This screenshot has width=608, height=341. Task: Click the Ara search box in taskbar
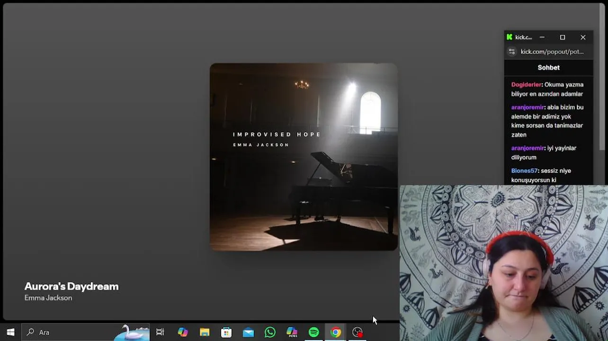point(85,332)
